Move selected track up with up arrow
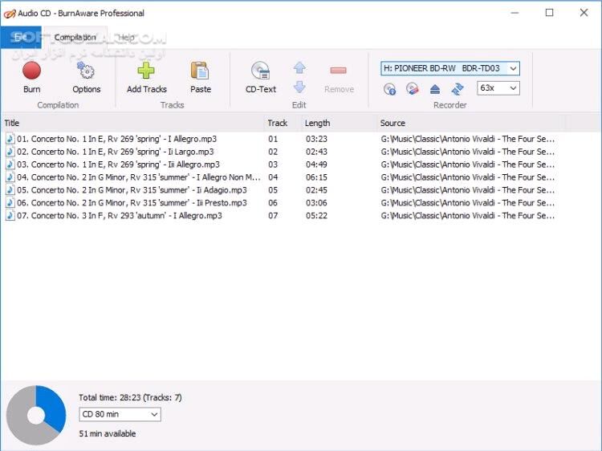Image resolution: width=602 pixels, height=451 pixels. point(299,68)
